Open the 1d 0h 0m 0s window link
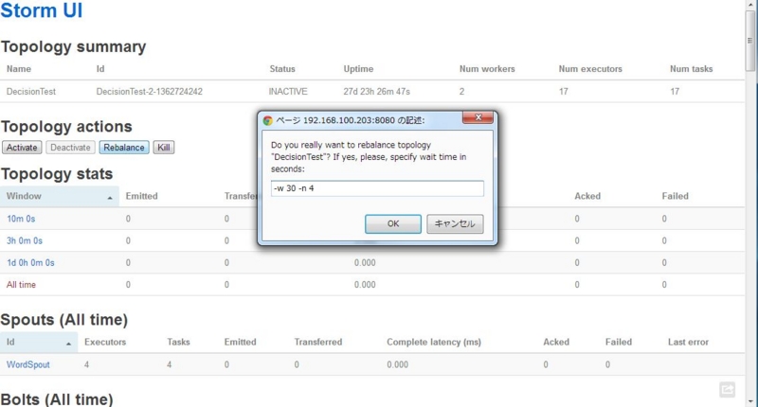Viewport: 758px width, 407px height. click(x=30, y=262)
